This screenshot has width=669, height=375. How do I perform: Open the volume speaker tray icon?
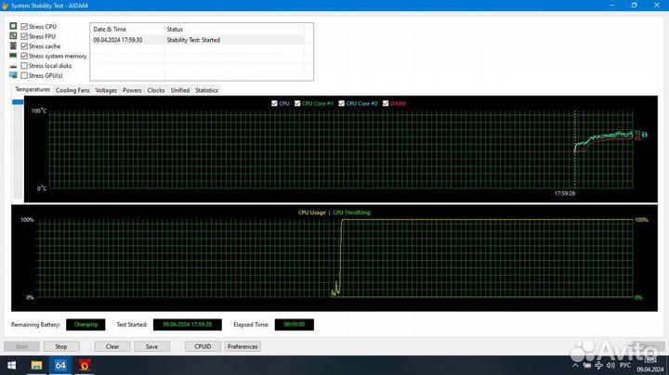(610, 365)
